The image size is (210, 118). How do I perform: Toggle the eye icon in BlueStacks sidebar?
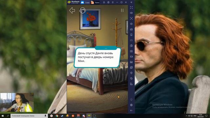[131, 24]
